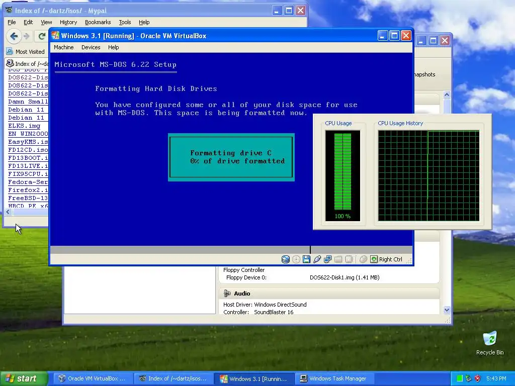The height and width of the screenshot is (386, 515).
Task: Click the Mypal Back arrow button
Action: click(x=14, y=36)
